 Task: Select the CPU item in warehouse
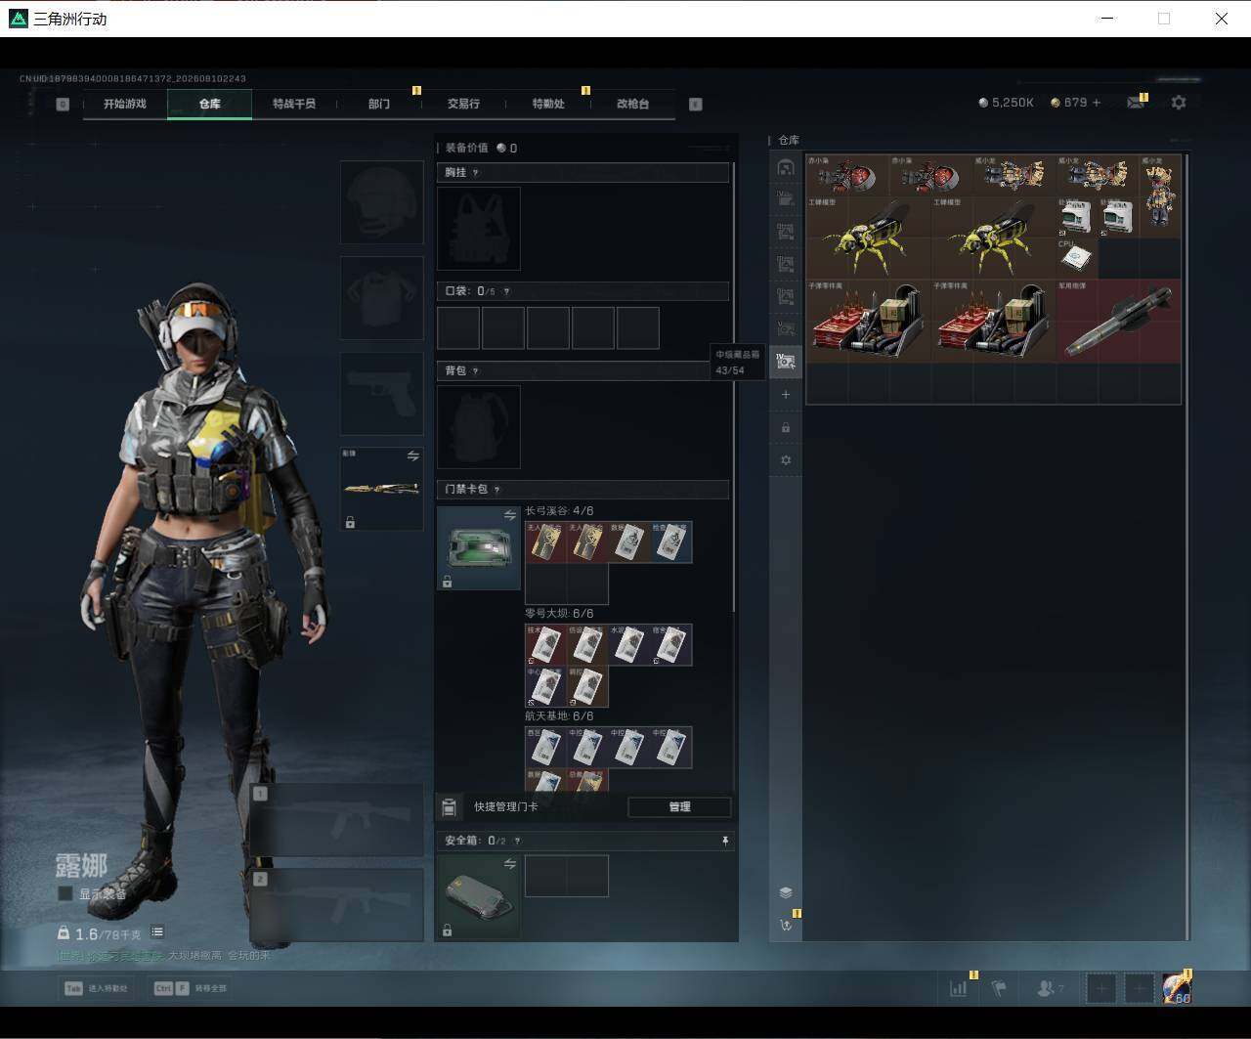coord(1077,258)
